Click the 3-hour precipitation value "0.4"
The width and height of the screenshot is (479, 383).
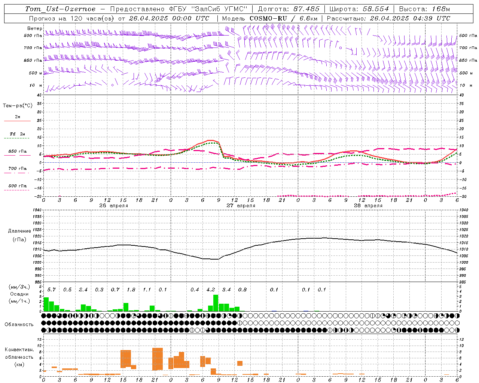pos(195,290)
